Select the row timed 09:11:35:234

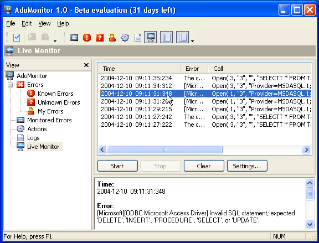(x=205, y=78)
